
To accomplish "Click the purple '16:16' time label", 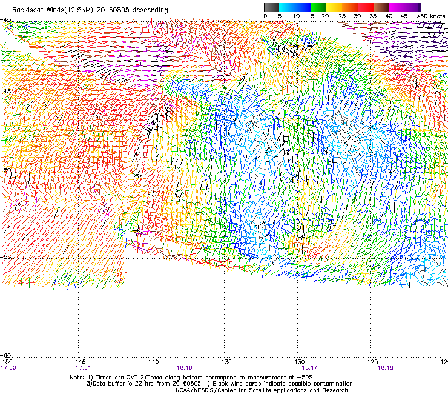I will 184,368.
